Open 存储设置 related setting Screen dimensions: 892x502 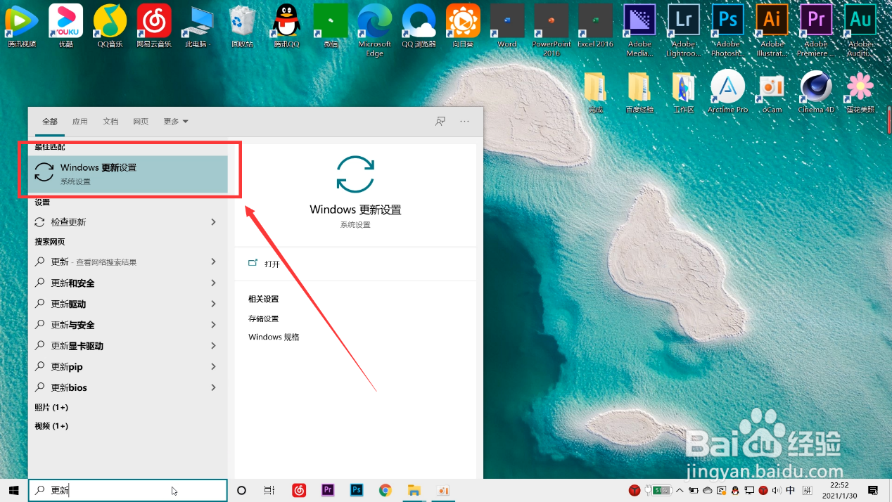pos(264,318)
